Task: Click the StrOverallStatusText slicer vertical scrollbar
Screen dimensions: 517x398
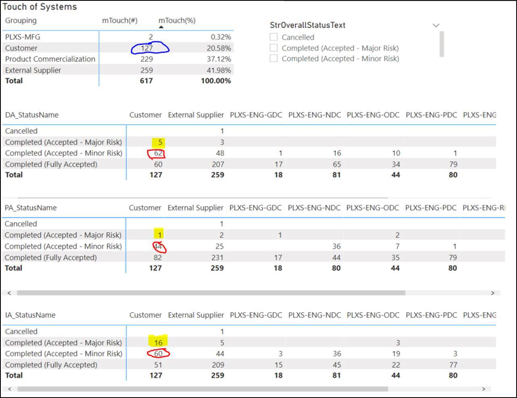Action: pos(442,44)
